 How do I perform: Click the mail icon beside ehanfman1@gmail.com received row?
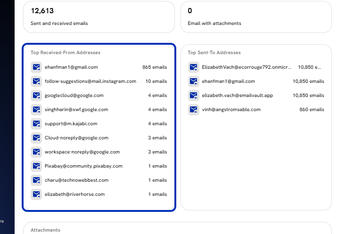point(36,67)
